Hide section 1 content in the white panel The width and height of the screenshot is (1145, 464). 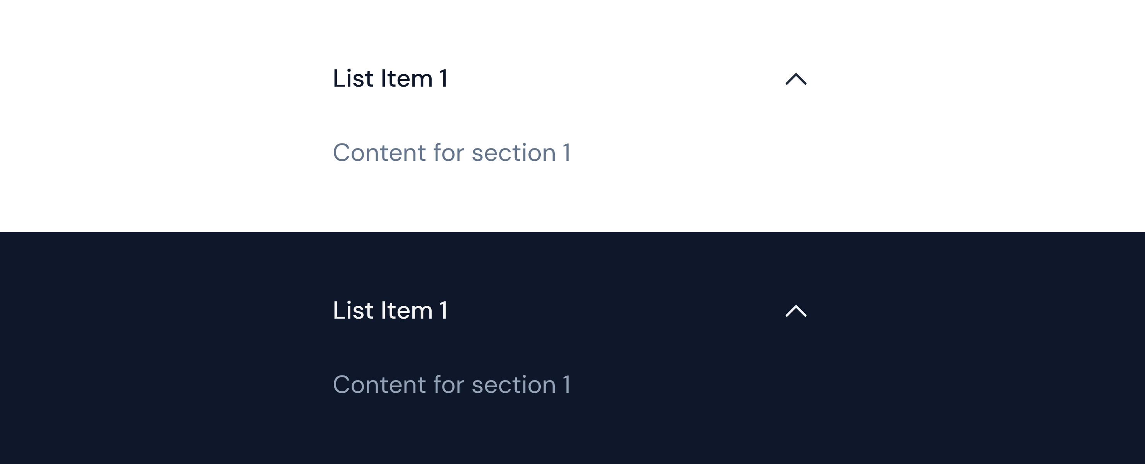pos(796,78)
